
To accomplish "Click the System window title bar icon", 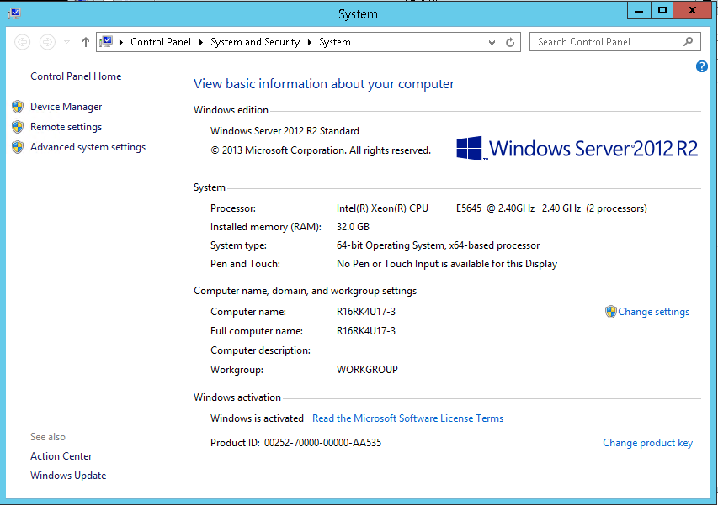I will [14, 13].
